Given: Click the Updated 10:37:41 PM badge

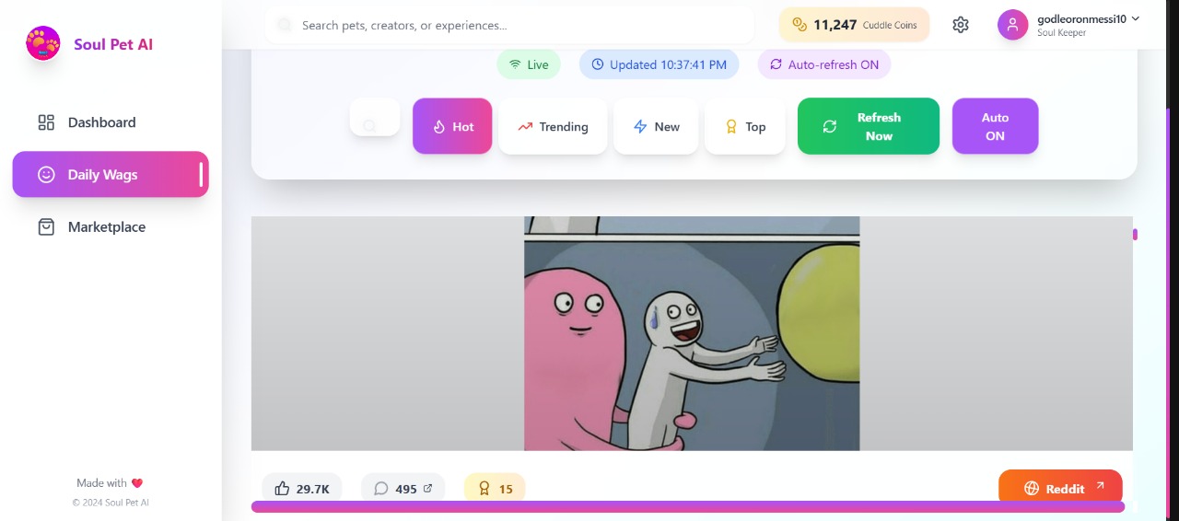Looking at the screenshot, I should coord(659,64).
